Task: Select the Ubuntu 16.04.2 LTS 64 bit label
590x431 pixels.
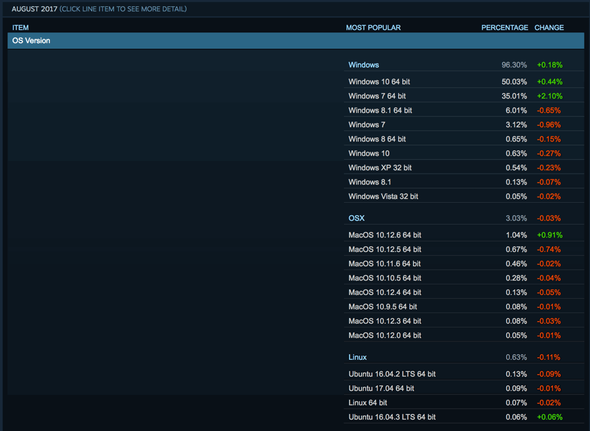Action: [x=392, y=374]
